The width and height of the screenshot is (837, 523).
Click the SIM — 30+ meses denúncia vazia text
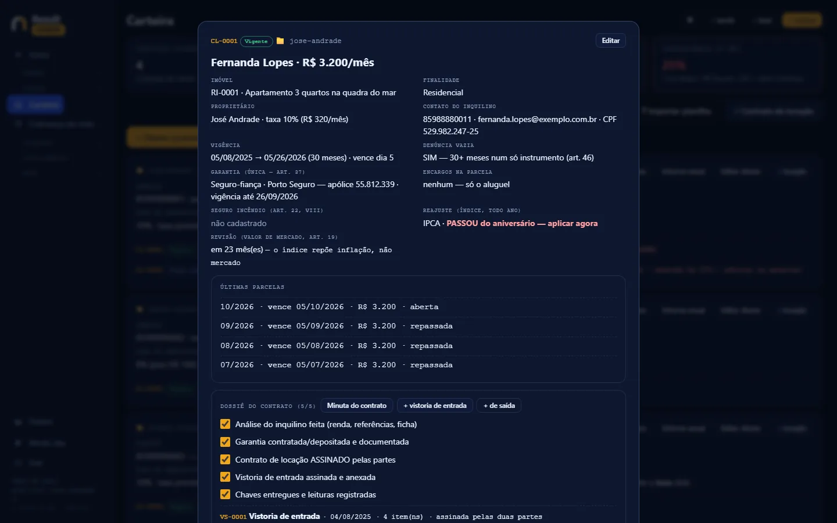[509, 157]
